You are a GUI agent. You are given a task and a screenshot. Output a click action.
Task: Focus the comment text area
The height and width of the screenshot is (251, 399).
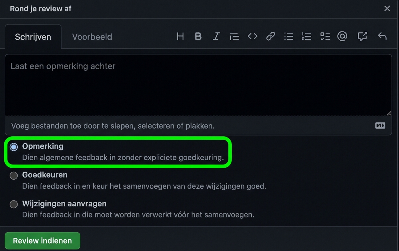click(198, 85)
